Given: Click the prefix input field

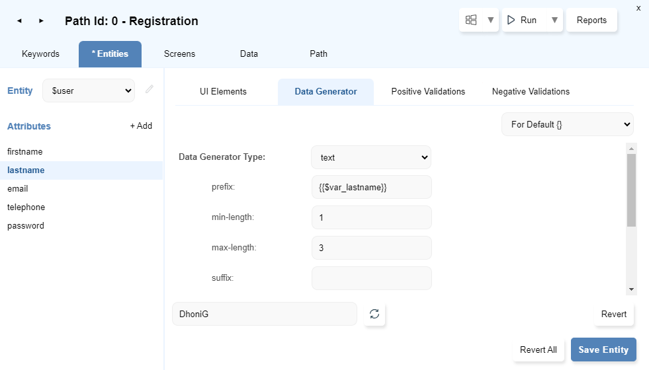Looking at the screenshot, I should [x=371, y=187].
